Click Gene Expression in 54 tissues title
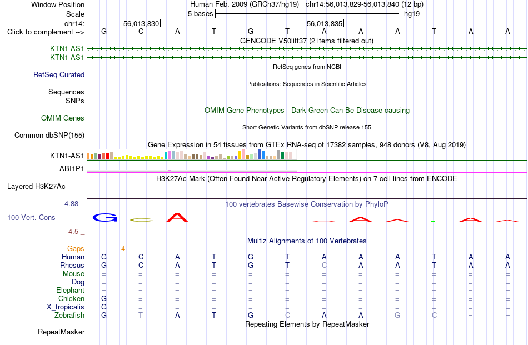This screenshot has height=345, width=528. point(307,145)
